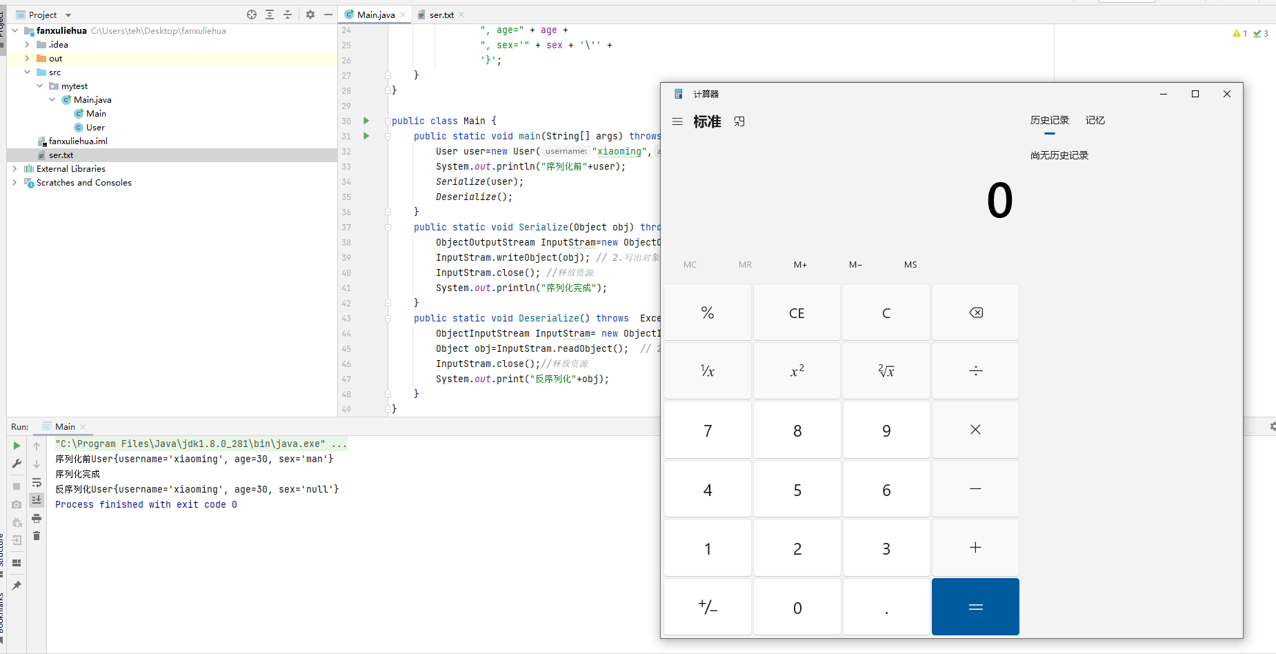Image resolution: width=1276 pixels, height=654 pixels.
Task: Click the backspace key in Calculator
Action: point(975,313)
